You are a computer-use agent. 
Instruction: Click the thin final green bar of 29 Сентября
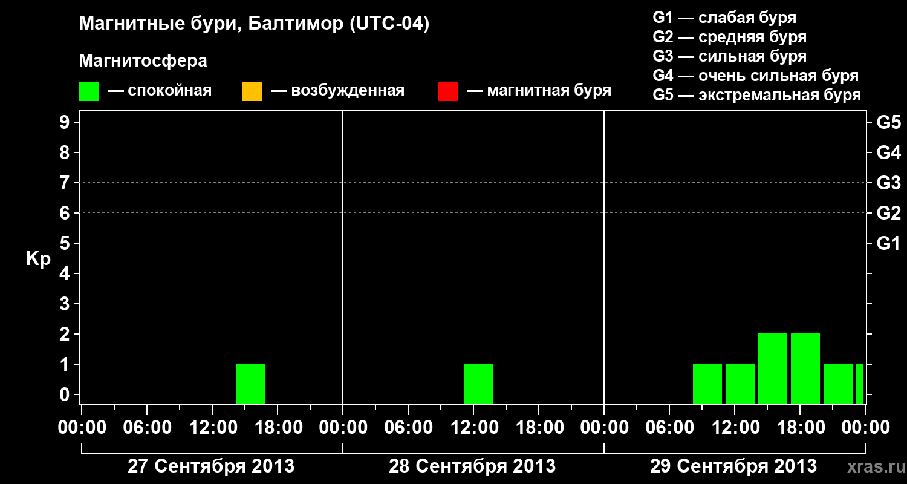[x=860, y=384]
